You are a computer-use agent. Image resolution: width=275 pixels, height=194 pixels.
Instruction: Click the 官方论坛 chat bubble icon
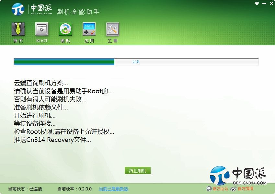click(x=209, y=189)
